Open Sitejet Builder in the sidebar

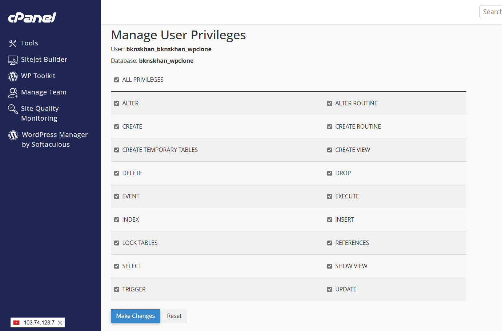tap(44, 60)
